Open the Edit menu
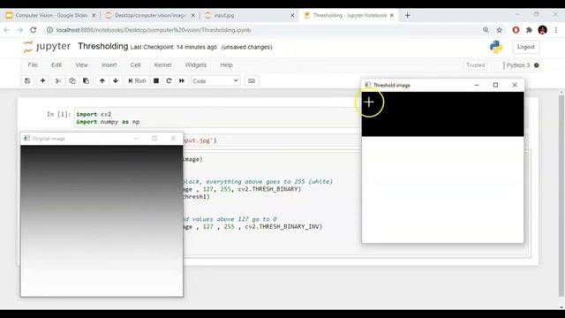This screenshot has height=318, width=565. [56, 64]
